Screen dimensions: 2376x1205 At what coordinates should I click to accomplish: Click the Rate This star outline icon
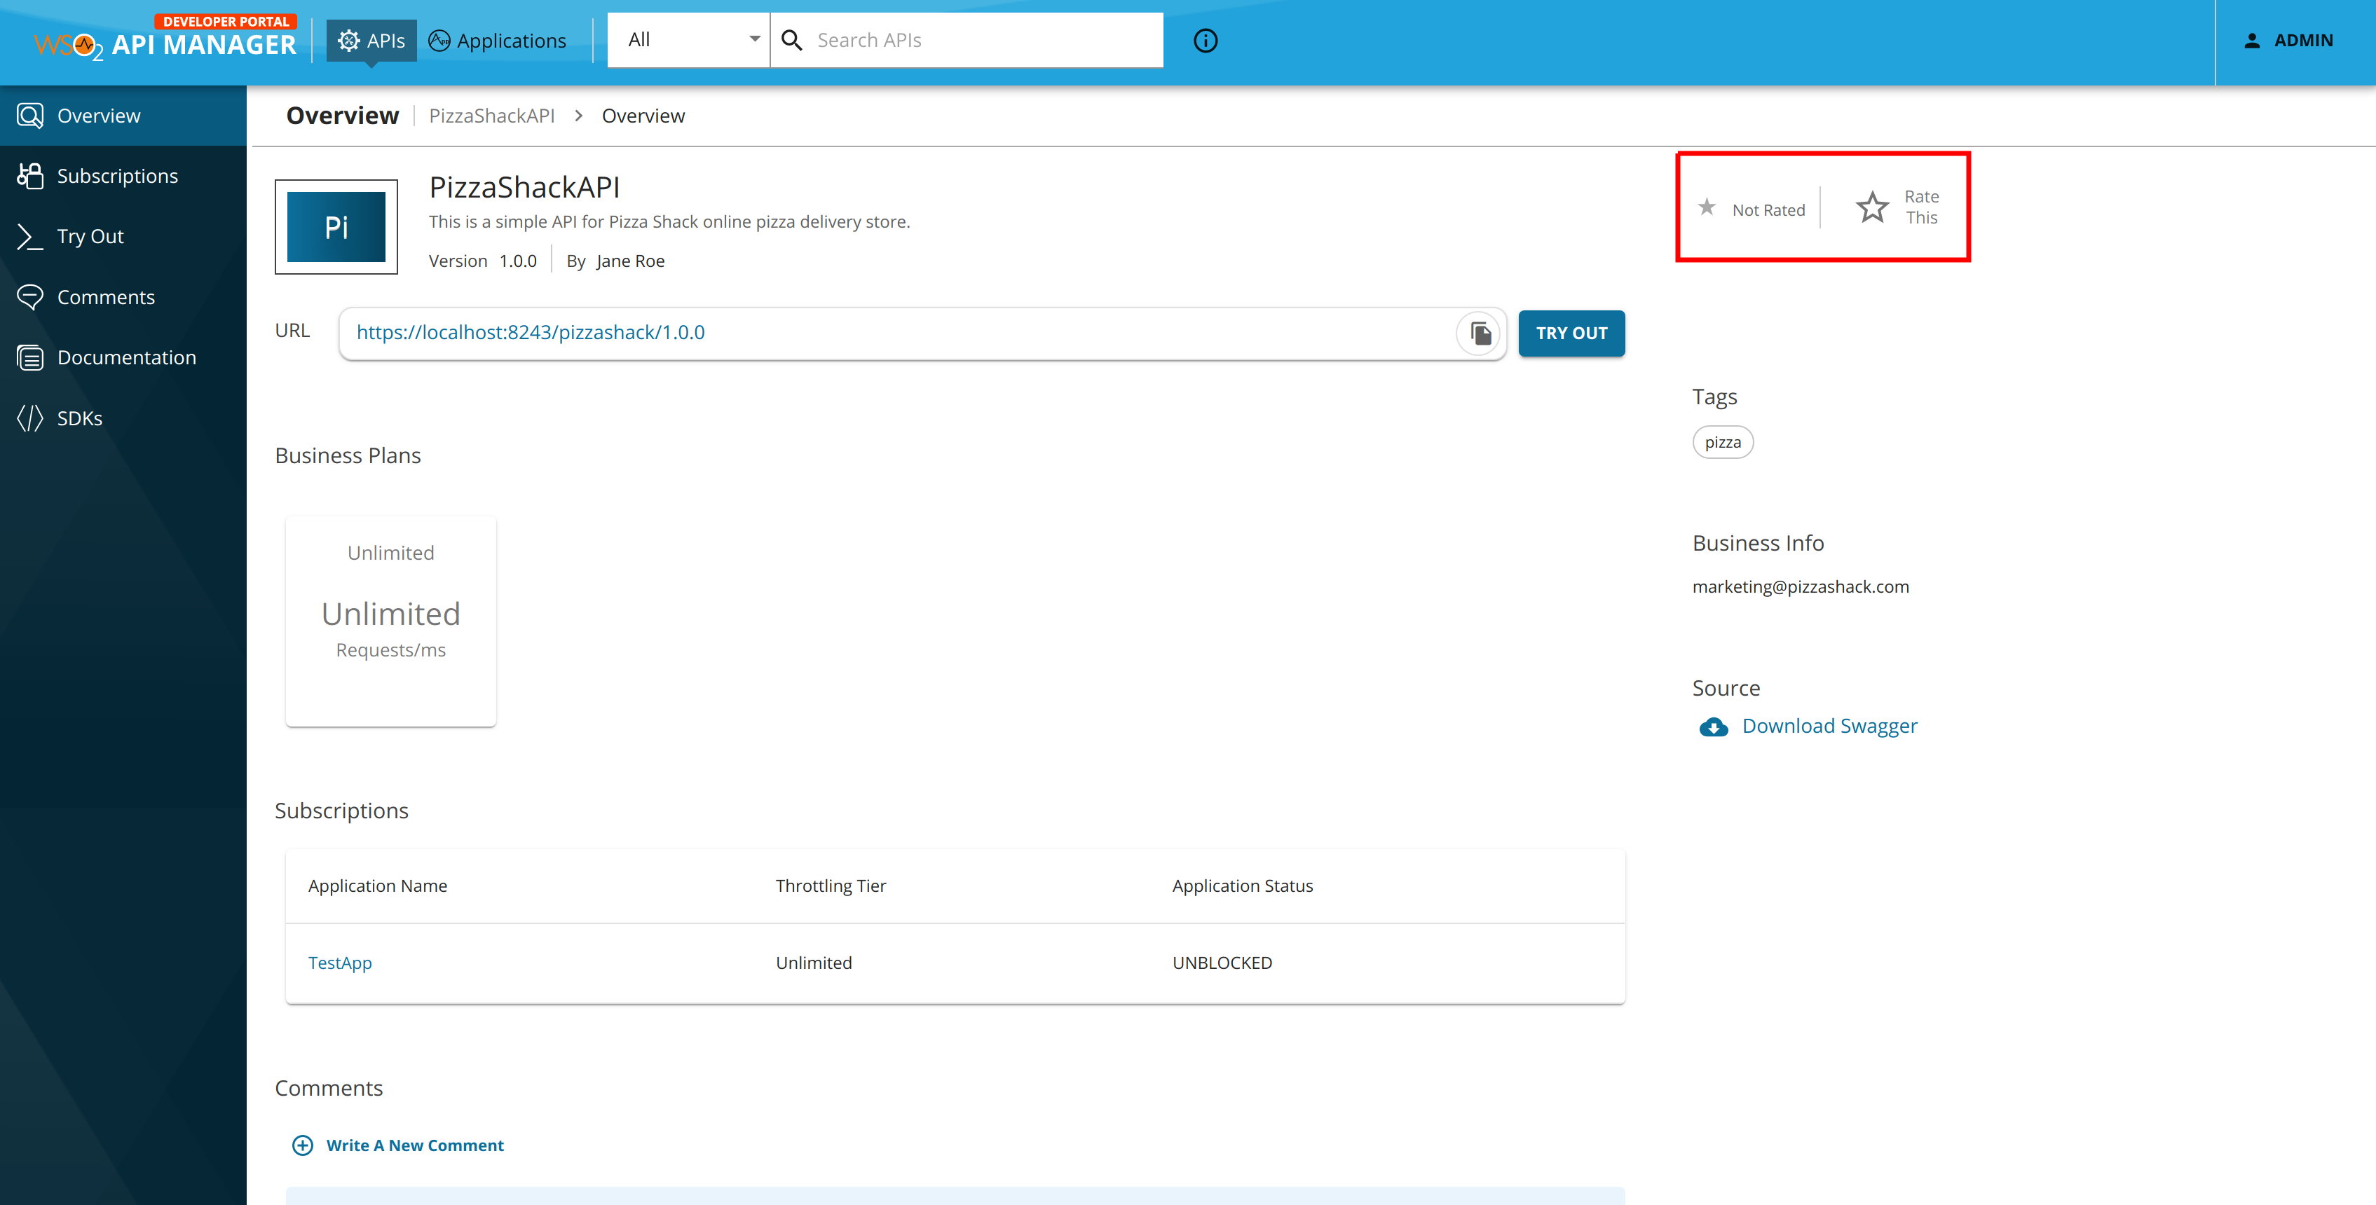pos(1871,207)
